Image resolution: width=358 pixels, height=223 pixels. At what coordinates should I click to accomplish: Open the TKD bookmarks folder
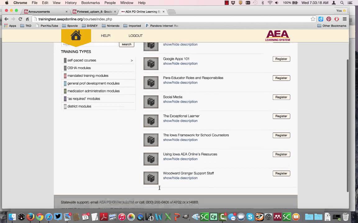point(26,26)
